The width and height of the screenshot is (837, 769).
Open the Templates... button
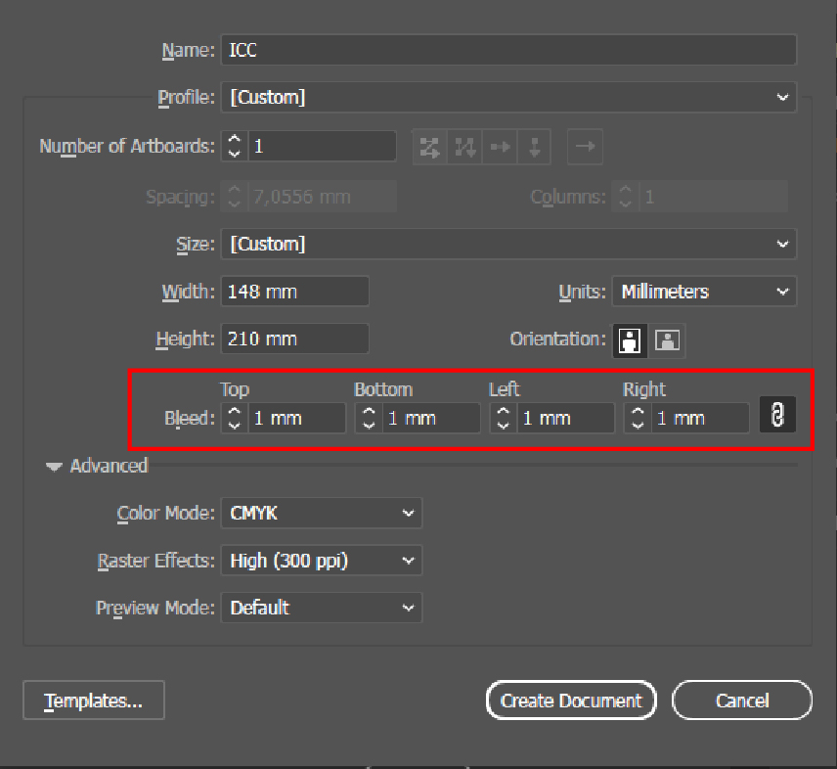(94, 701)
